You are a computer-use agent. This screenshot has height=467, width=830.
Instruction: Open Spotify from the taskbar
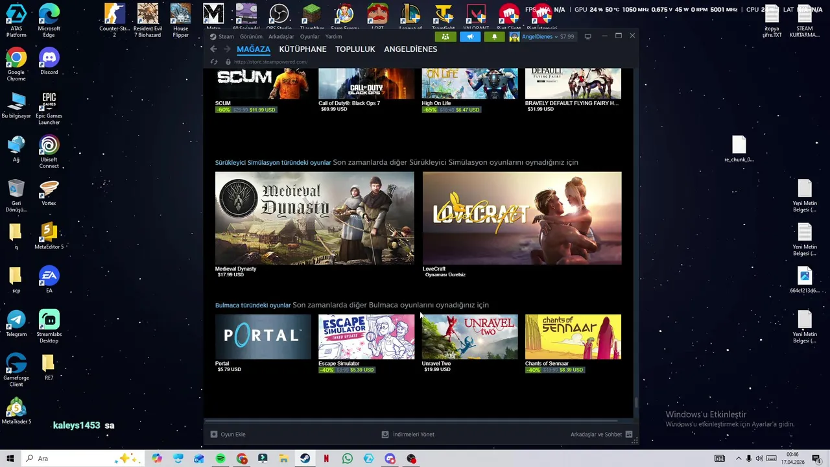(220, 459)
